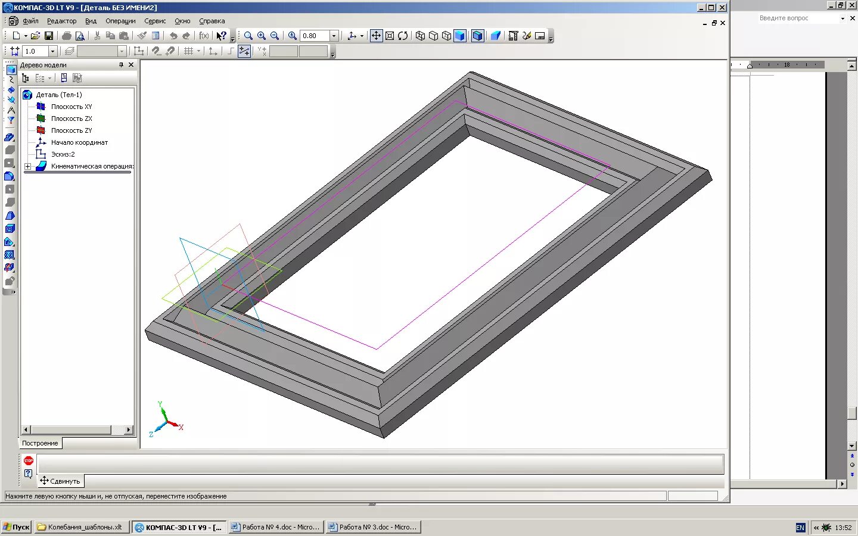Click the STOP command button
Screen dimensions: 858x536
tap(28, 460)
